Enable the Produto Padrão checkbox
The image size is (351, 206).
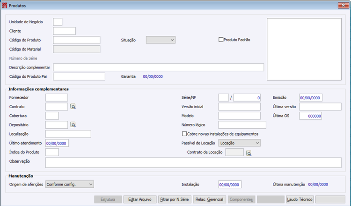221,40
